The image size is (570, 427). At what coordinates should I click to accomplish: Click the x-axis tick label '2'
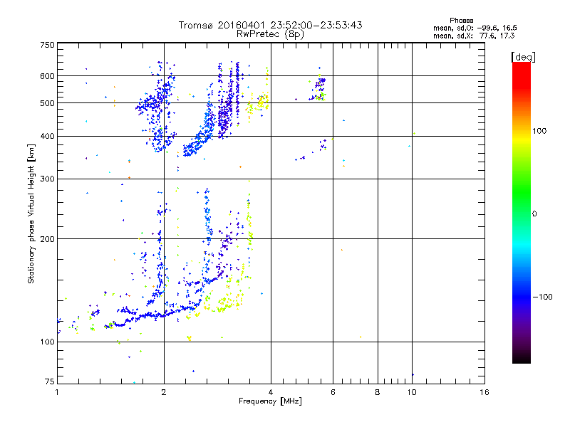(164, 392)
